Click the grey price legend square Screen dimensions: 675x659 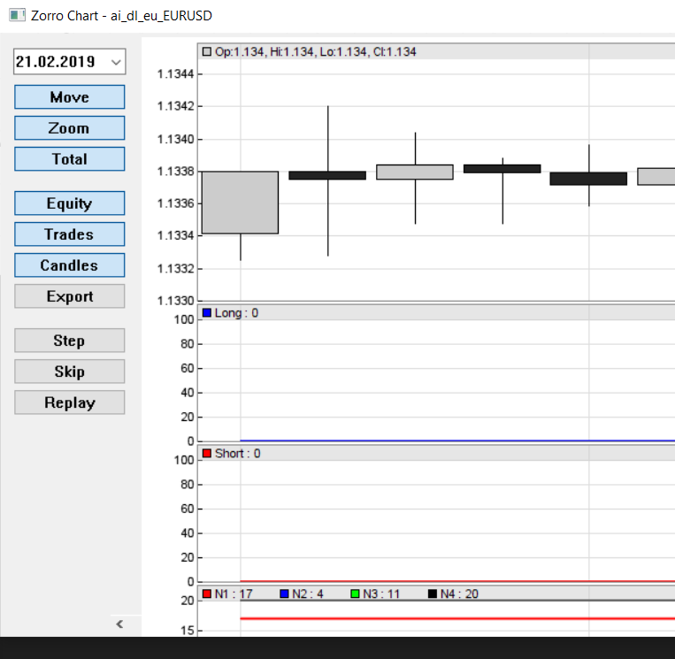click(x=207, y=52)
